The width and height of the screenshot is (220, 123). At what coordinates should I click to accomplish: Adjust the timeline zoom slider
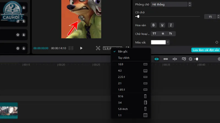196,59
